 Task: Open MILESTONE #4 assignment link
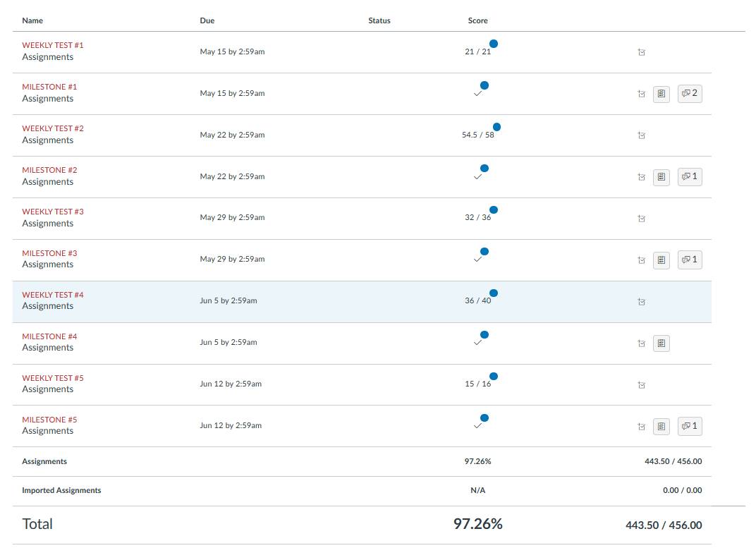tap(49, 336)
